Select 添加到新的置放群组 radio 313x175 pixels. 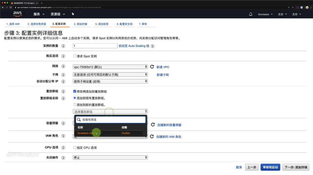75,104
